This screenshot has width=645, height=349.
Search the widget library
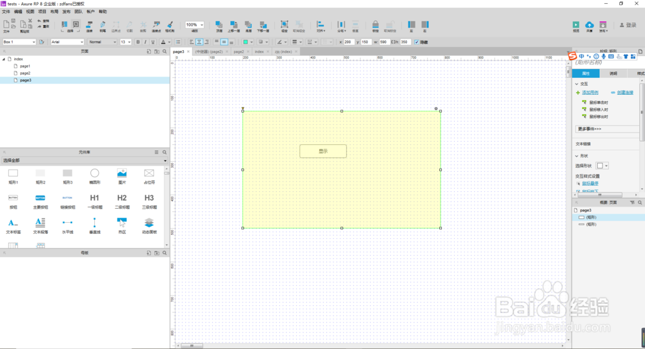pyautogui.click(x=164, y=153)
